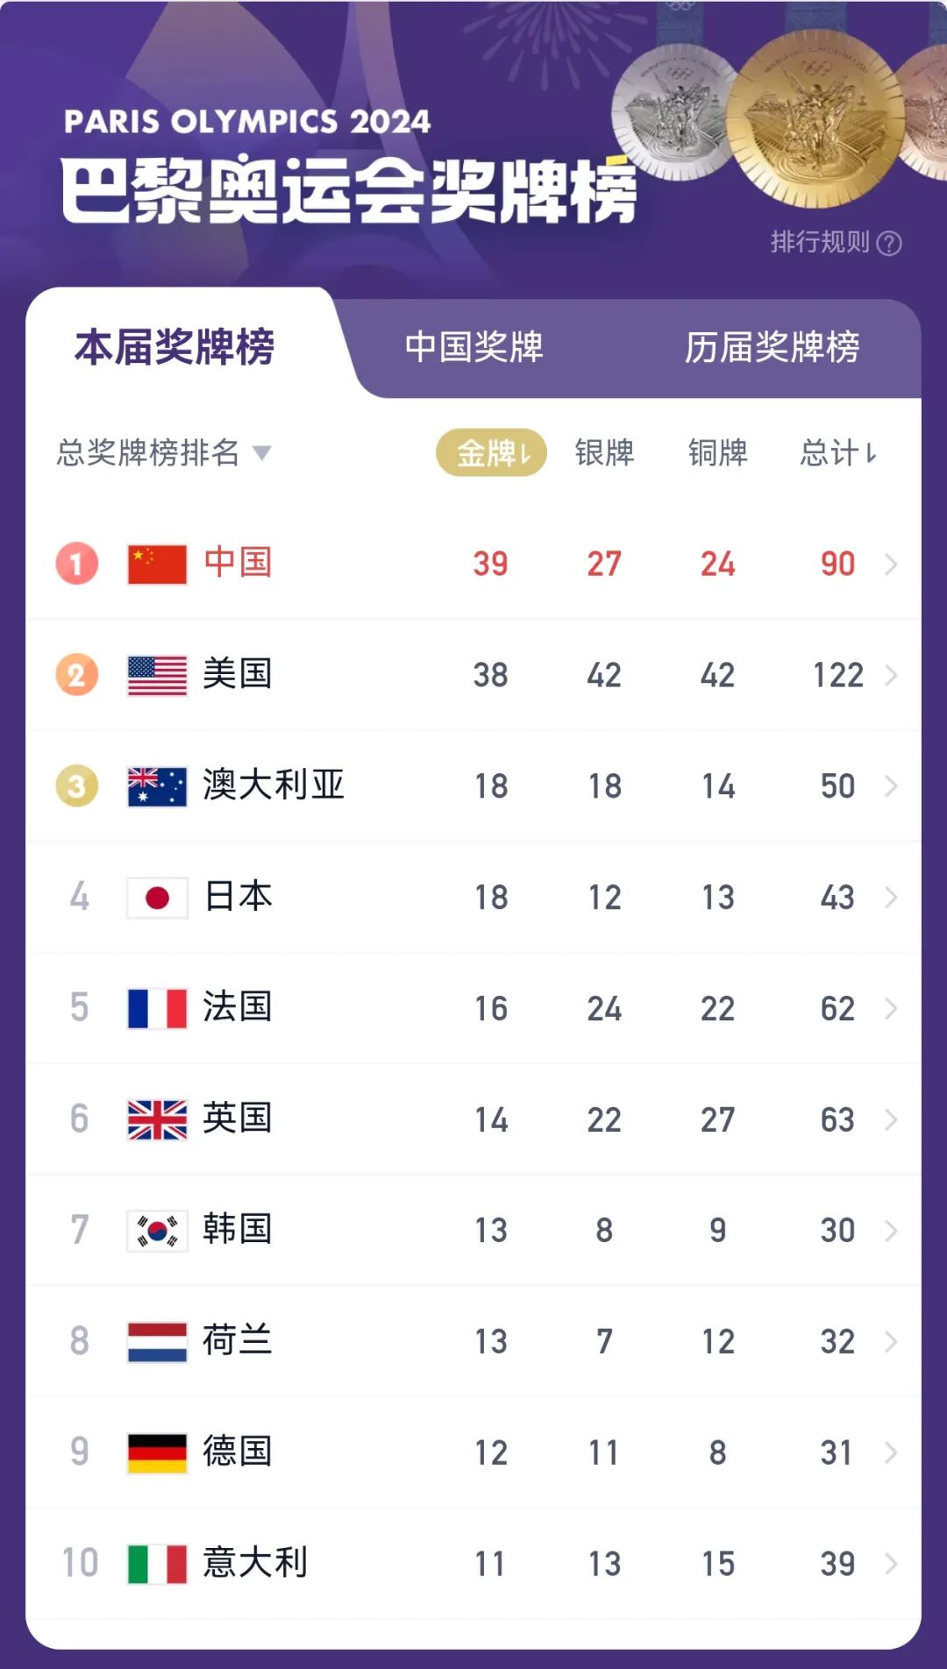
Task: Click the Australia flag icon
Action: [x=157, y=786]
